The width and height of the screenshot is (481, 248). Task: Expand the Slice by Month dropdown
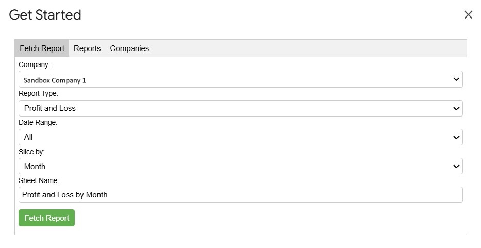[240, 166]
